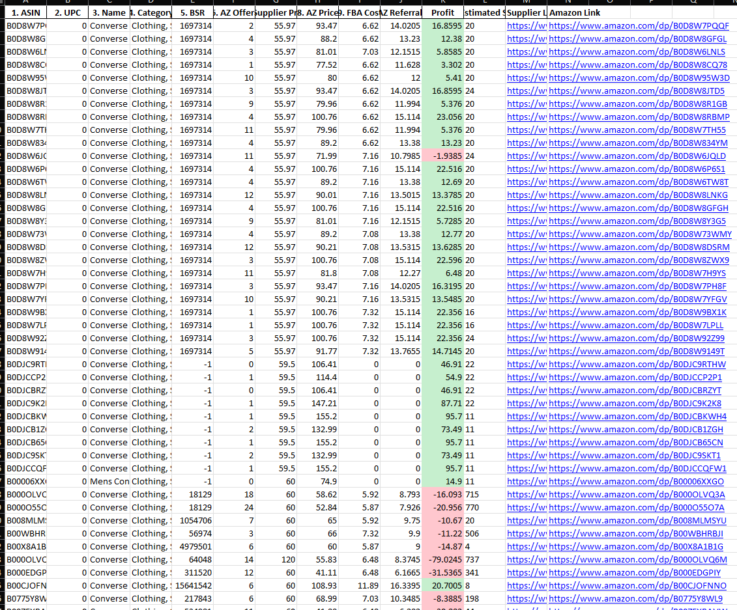Follow Amazon link for B000EDGPIY
This screenshot has width=737, height=610.
click(x=635, y=572)
